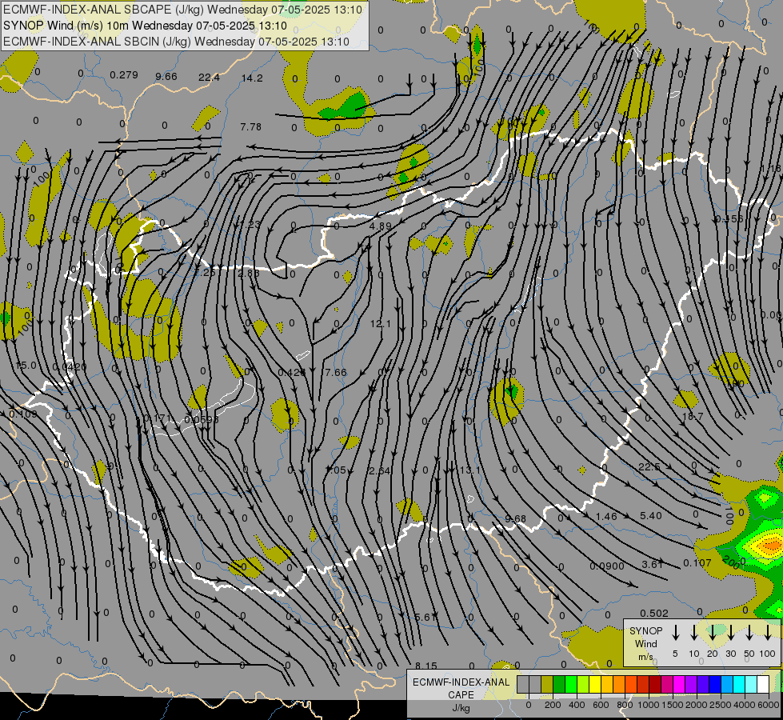The width and height of the screenshot is (783, 720).
Task: Pick the dark green swatch in the CAPE scale
Action: coord(559,684)
